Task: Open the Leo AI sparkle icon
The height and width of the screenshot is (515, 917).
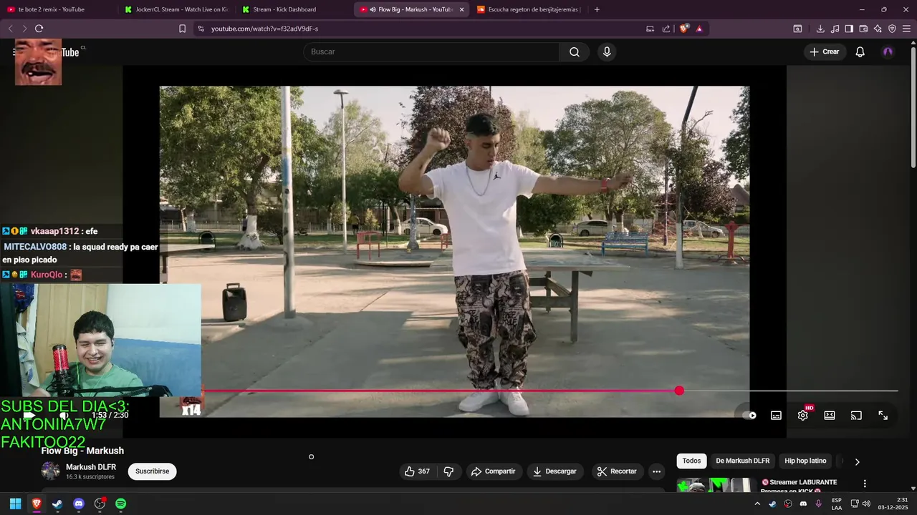Action: pos(878,29)
